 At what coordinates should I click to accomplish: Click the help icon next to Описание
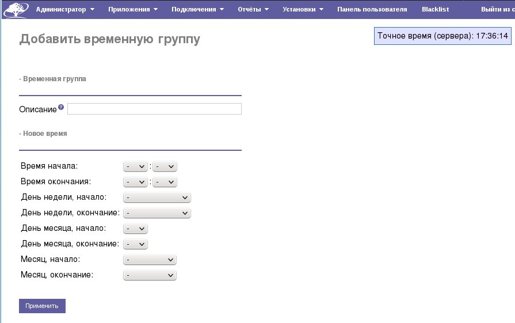coord(61,107)
